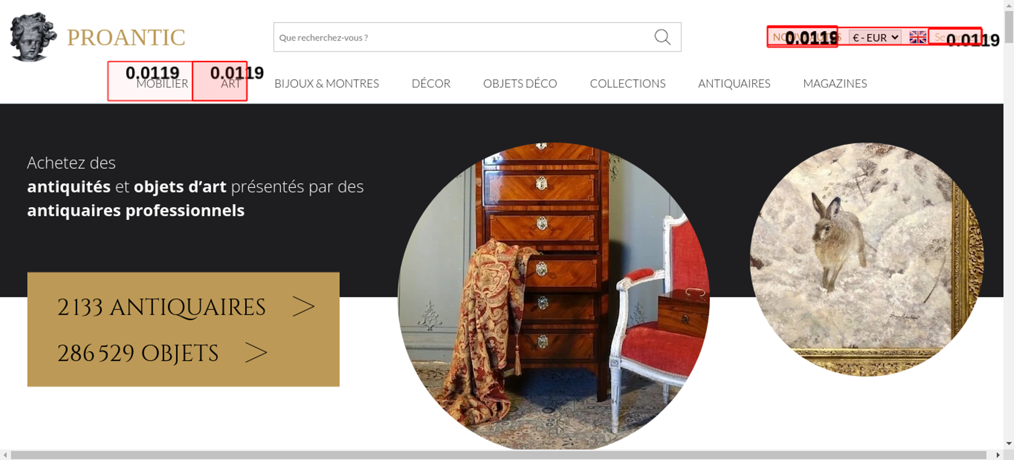Click the Proantic cherub head logo
Screen dimensions: 1014x460
click(33, 37)
